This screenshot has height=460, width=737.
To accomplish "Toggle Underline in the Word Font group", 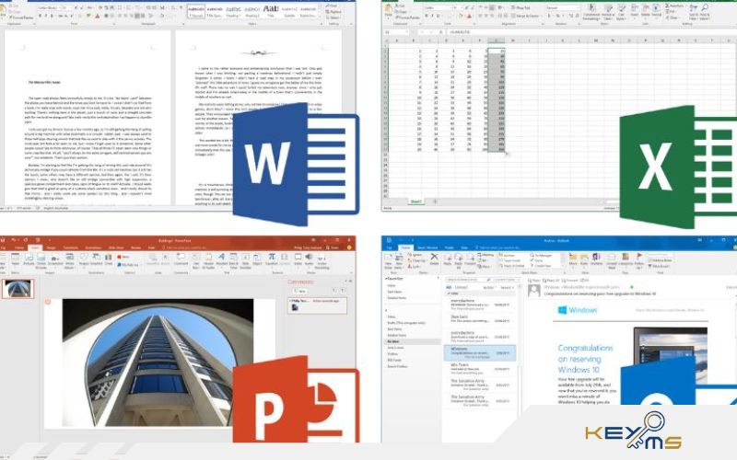I will pyautogui.click(x=53, y=16).
